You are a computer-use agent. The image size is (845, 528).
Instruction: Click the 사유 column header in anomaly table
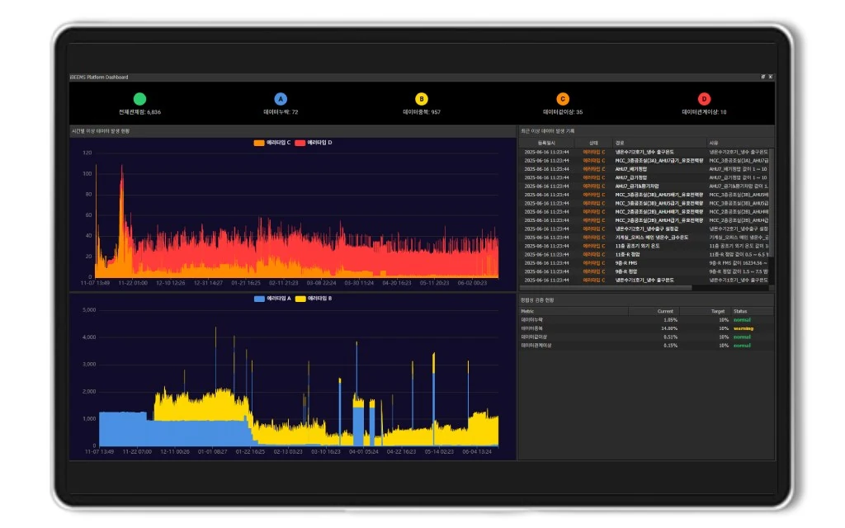coord(739,144)
